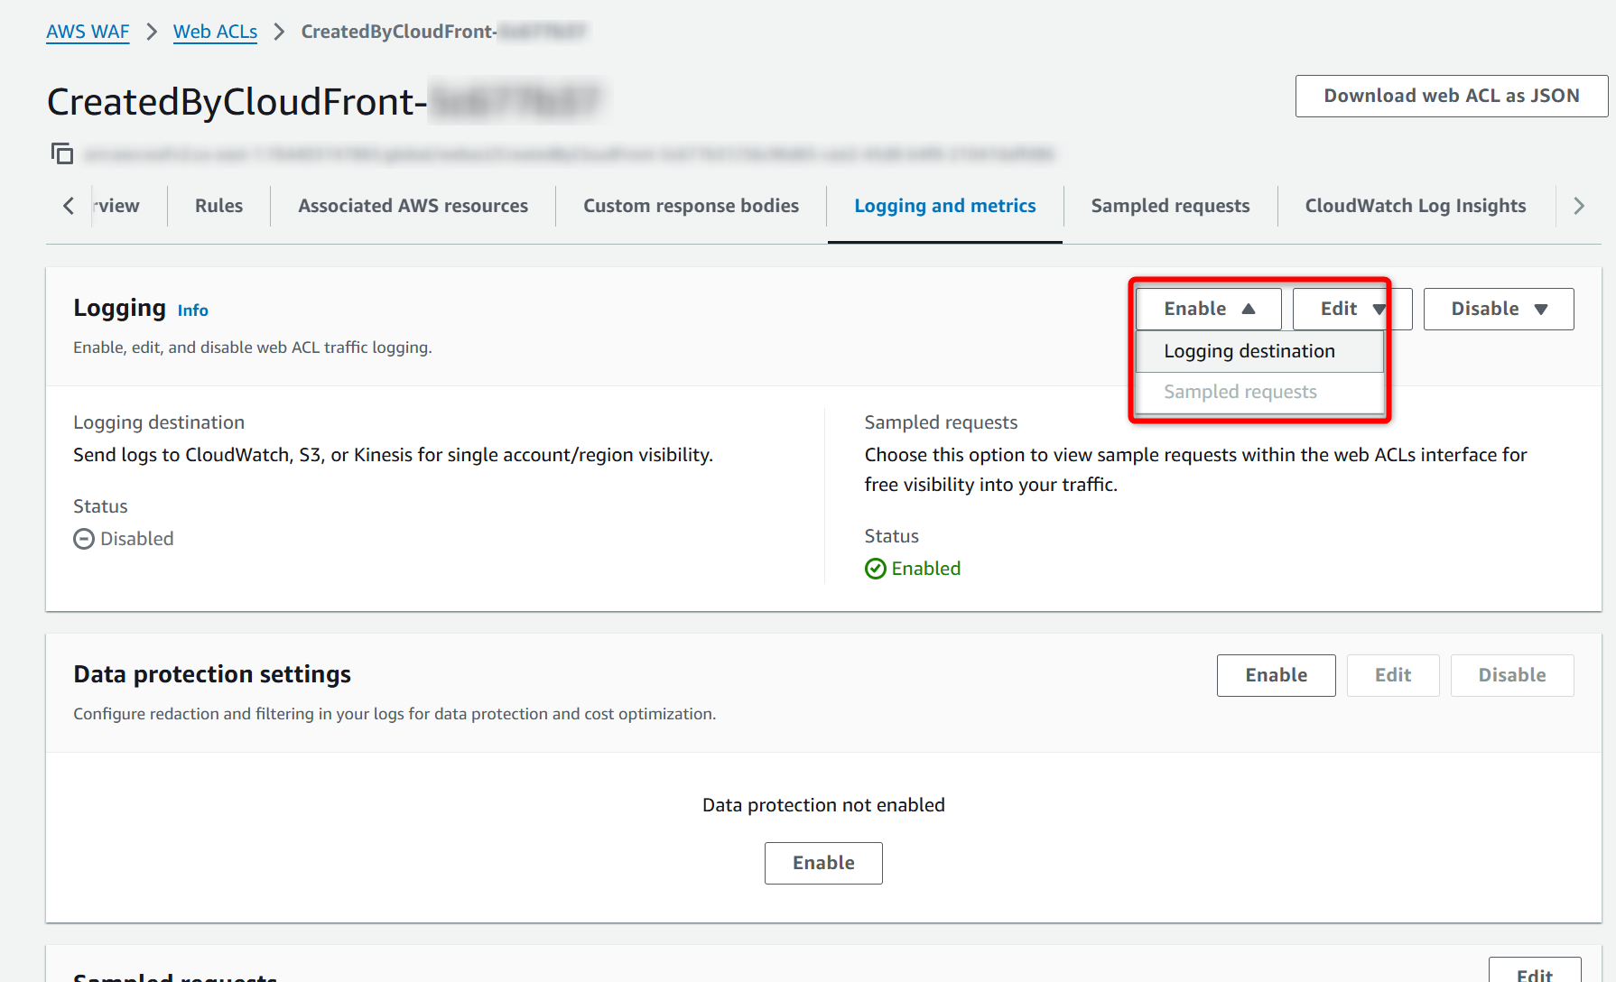
Task: Expand the Logging Edit dropdown
Action: 1351,309
